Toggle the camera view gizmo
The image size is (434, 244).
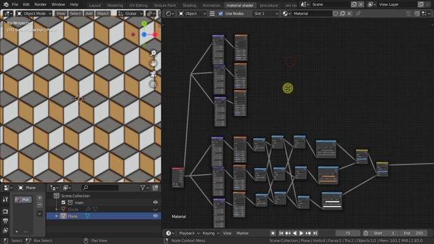[153, 74]
